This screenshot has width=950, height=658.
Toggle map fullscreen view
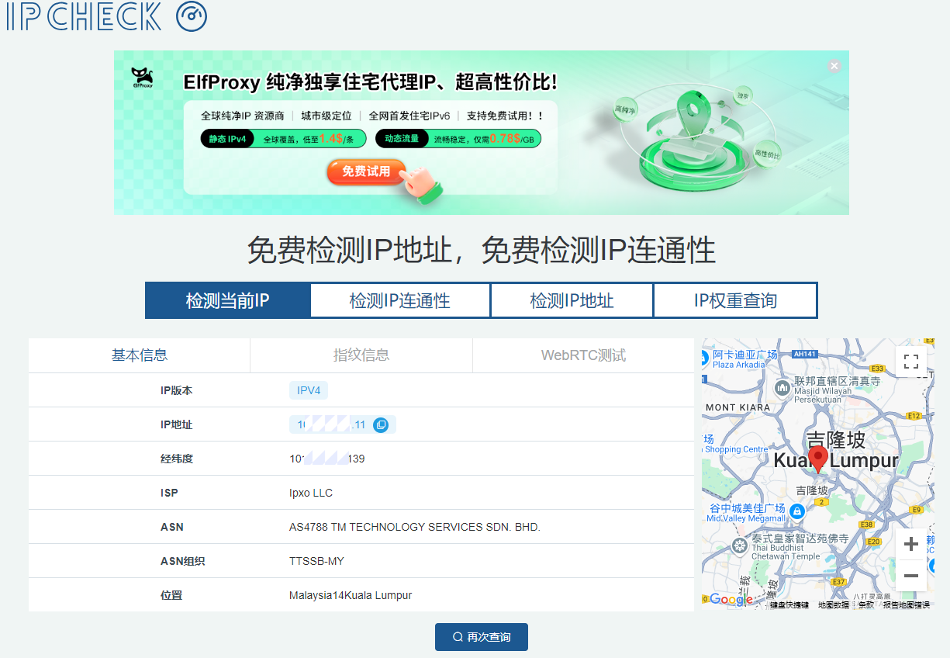[x=911, y=362]
